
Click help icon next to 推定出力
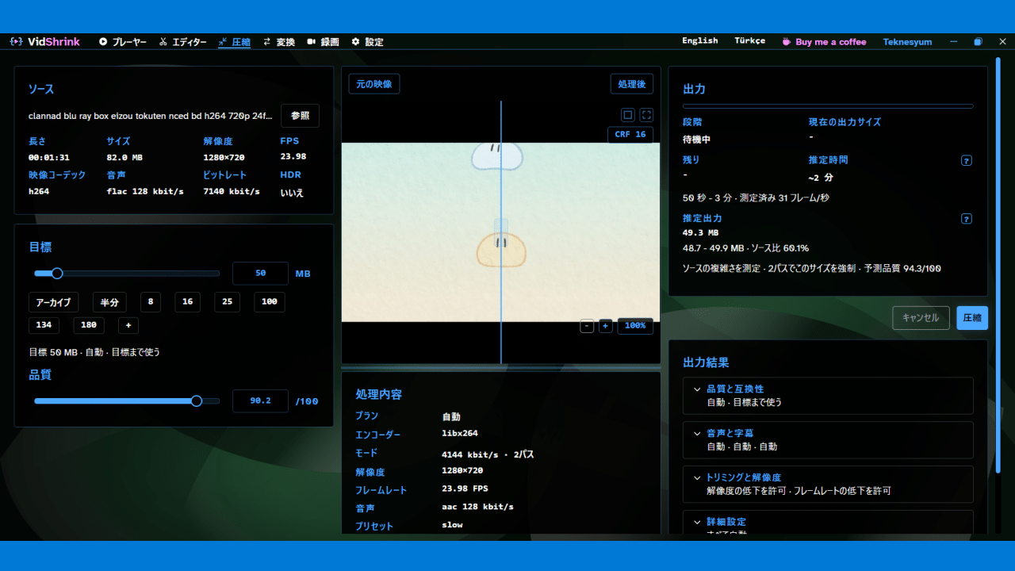[967, 219]
